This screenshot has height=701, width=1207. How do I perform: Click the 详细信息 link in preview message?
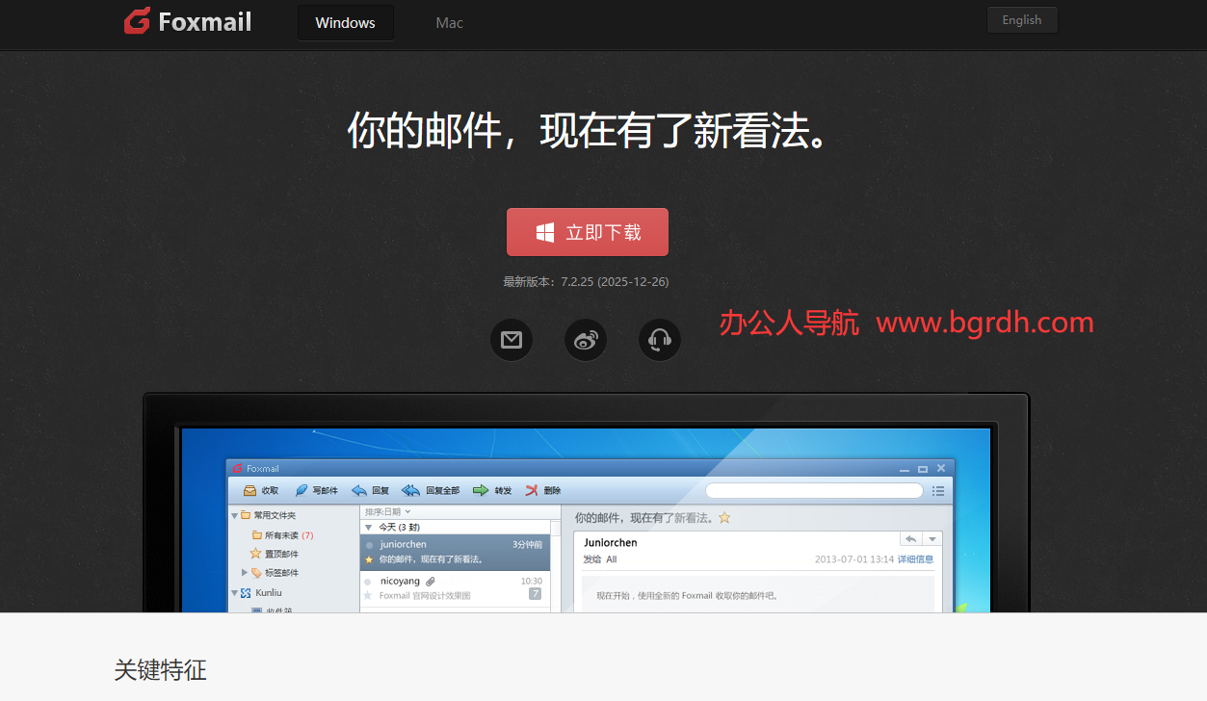pyautogui.click(x=915, y=559)
